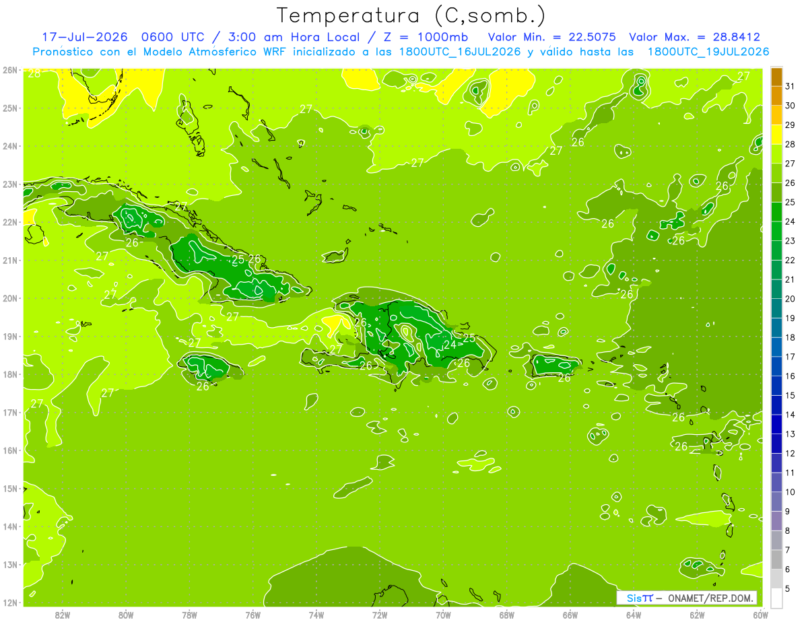Click the 10 label on the color scale
The height and width of the screenshot is (624, 808).
click(x=790, y=492)
